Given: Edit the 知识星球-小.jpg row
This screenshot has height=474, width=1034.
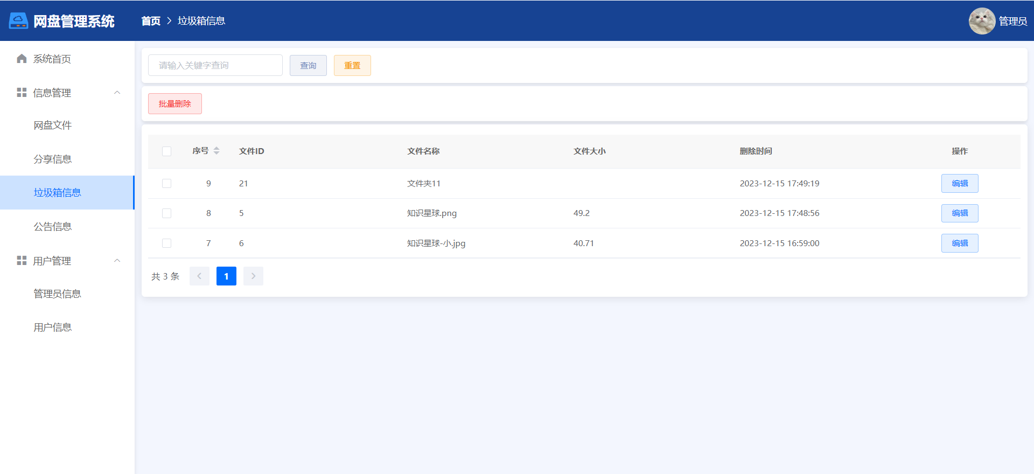Looking at the screenshot, I should point(960,243).
